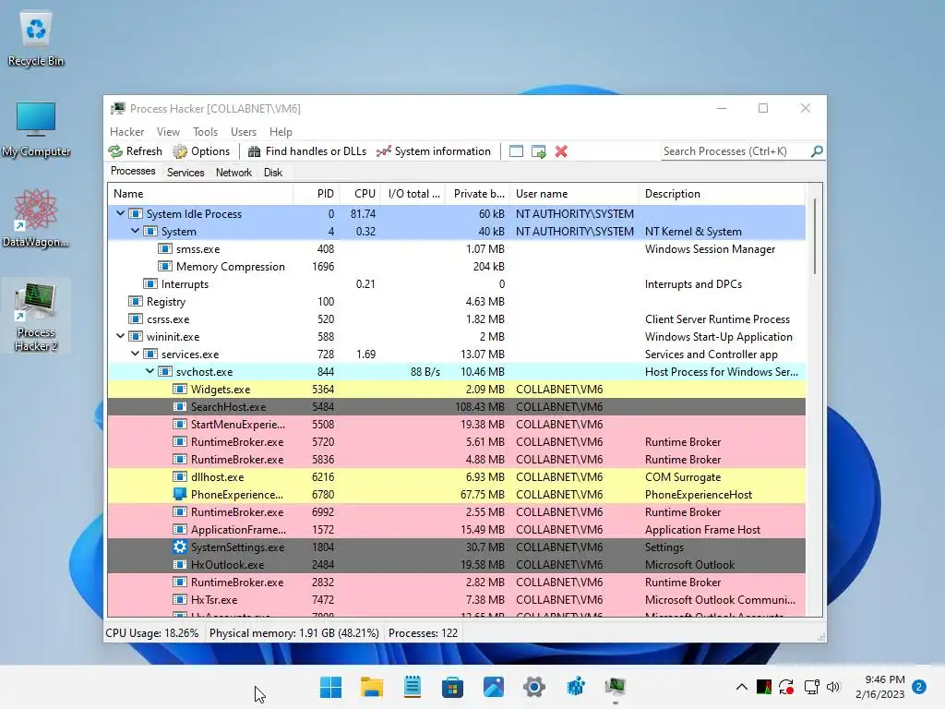
Task: Sort by User name column header
Action: click(x=574, y=194)
